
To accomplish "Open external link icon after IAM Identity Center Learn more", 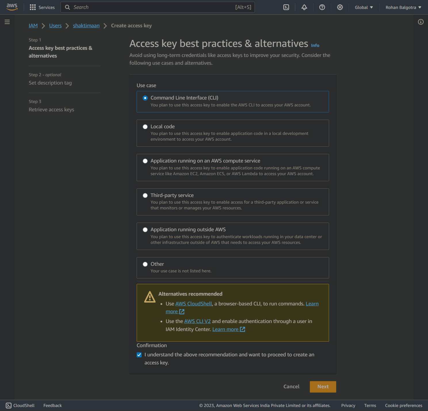I will coord(242,329).
